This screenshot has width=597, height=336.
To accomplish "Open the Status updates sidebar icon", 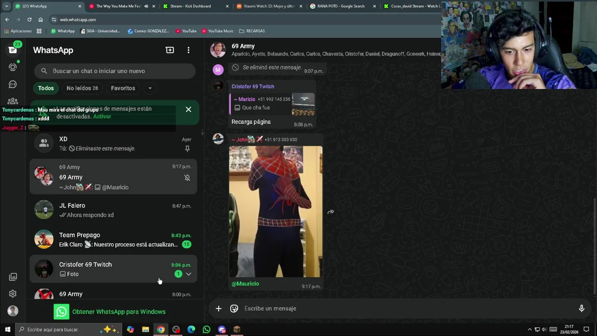I will 13,67.
